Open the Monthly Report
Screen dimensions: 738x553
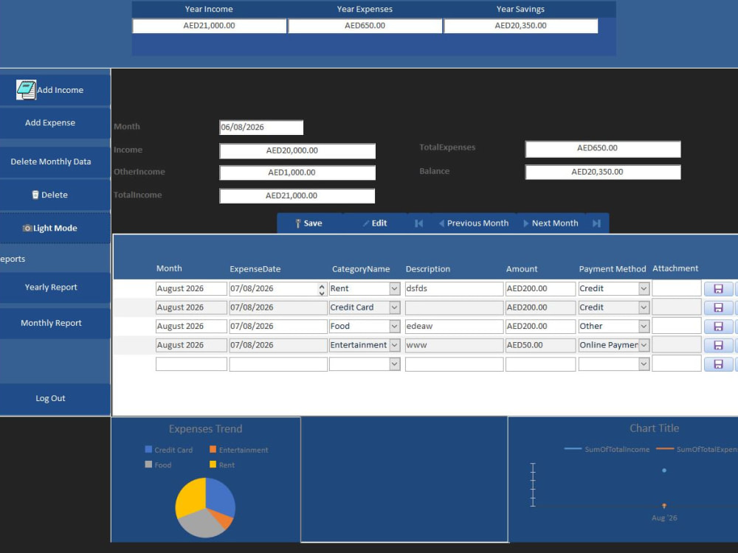[x=55, y=323]
